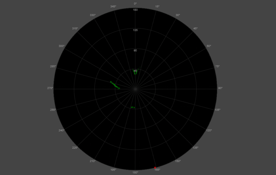276x175 pixels.
Task: Click the 0° bearing label
Action: [135, 4]
